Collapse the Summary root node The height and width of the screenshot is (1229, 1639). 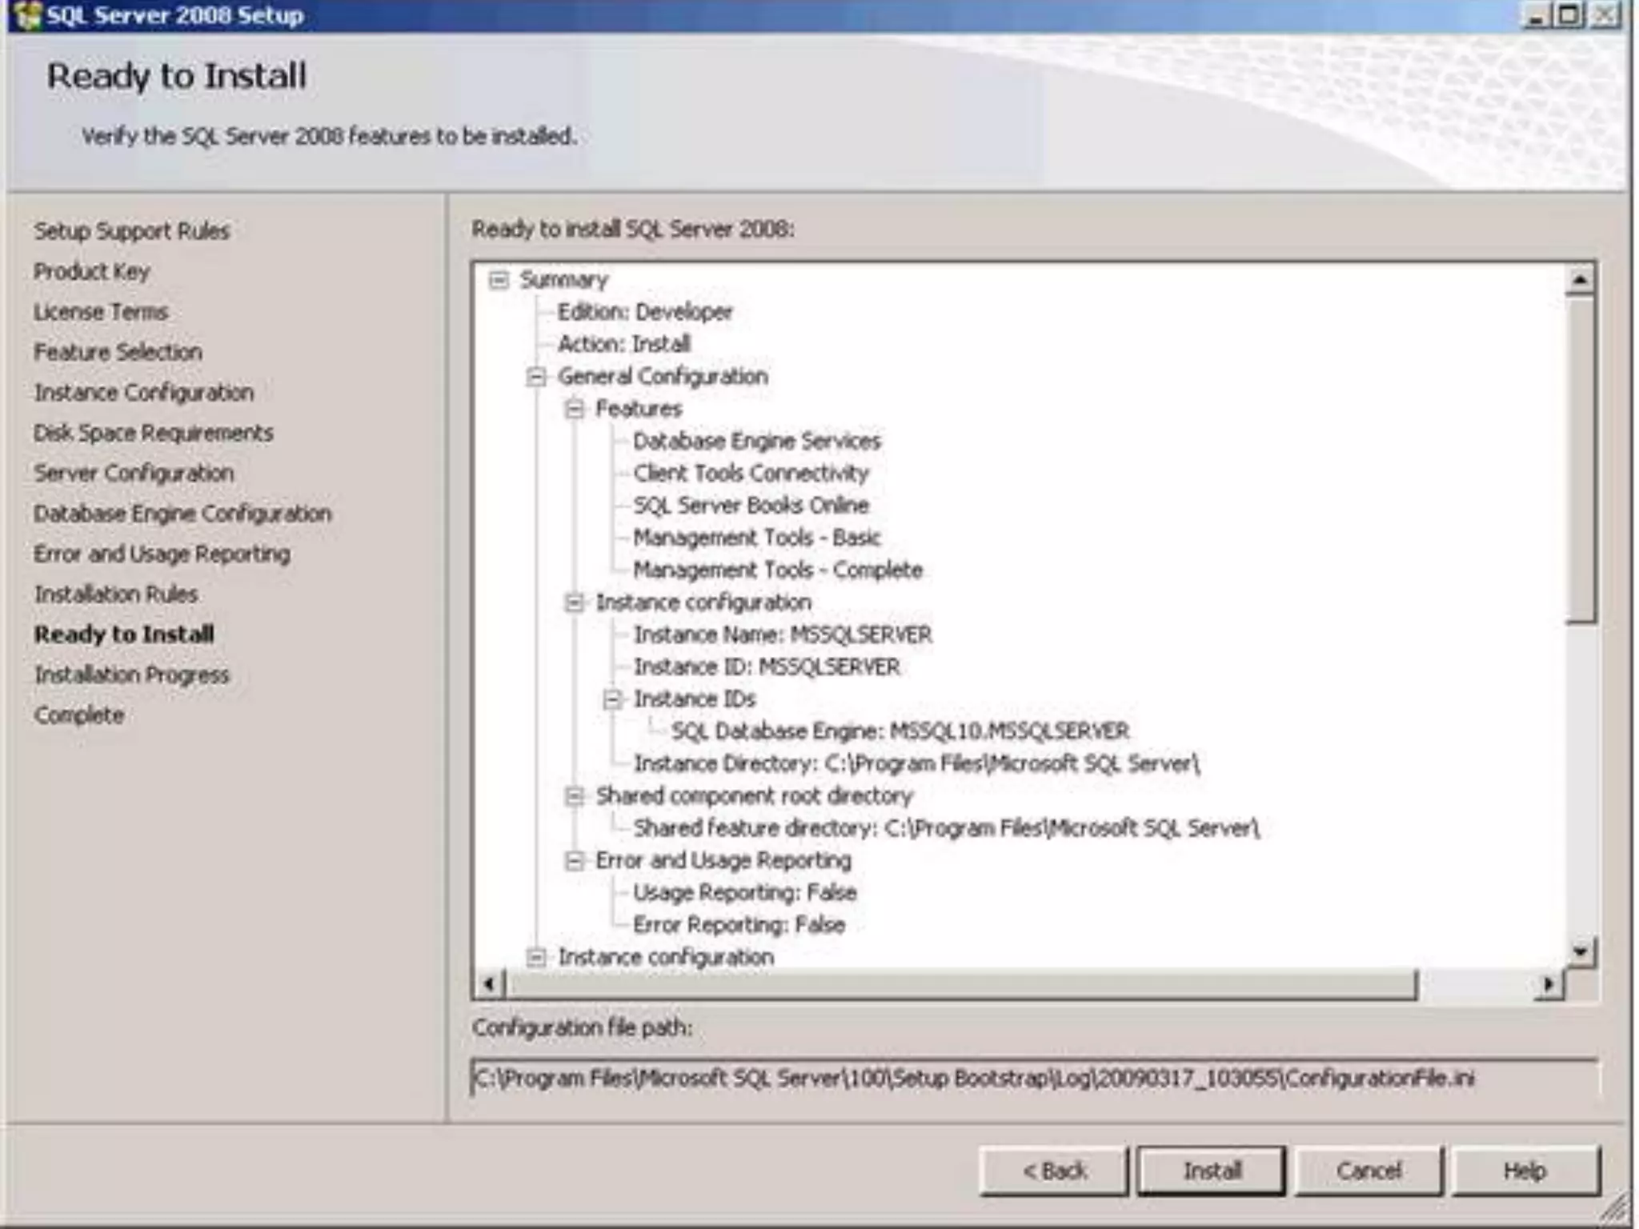pyautogui.click(x=499, y=280)
